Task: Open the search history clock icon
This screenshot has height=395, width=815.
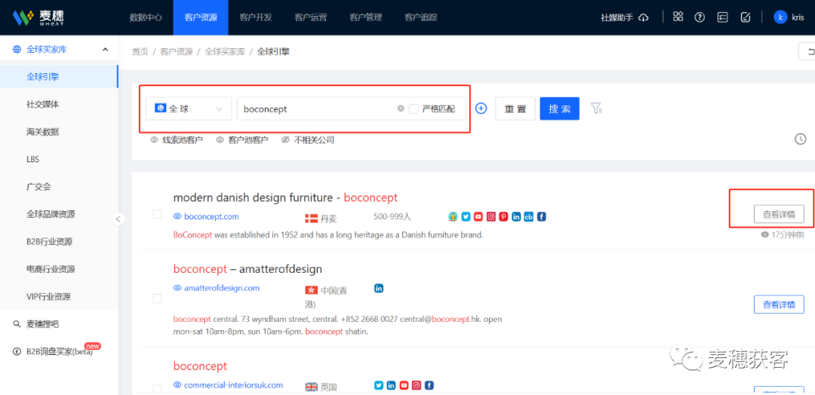Action: point(801,139)
